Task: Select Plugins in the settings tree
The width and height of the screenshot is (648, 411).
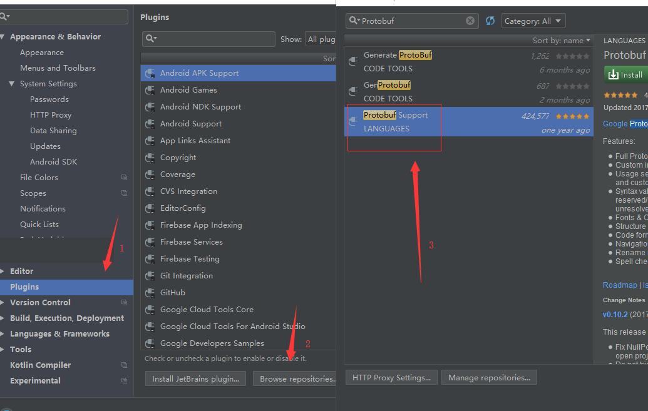Action: pyautogui.click(x=66, y=287)
